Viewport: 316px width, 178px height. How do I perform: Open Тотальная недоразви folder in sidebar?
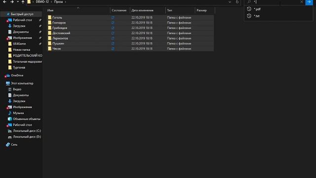[x=28, y=61]
